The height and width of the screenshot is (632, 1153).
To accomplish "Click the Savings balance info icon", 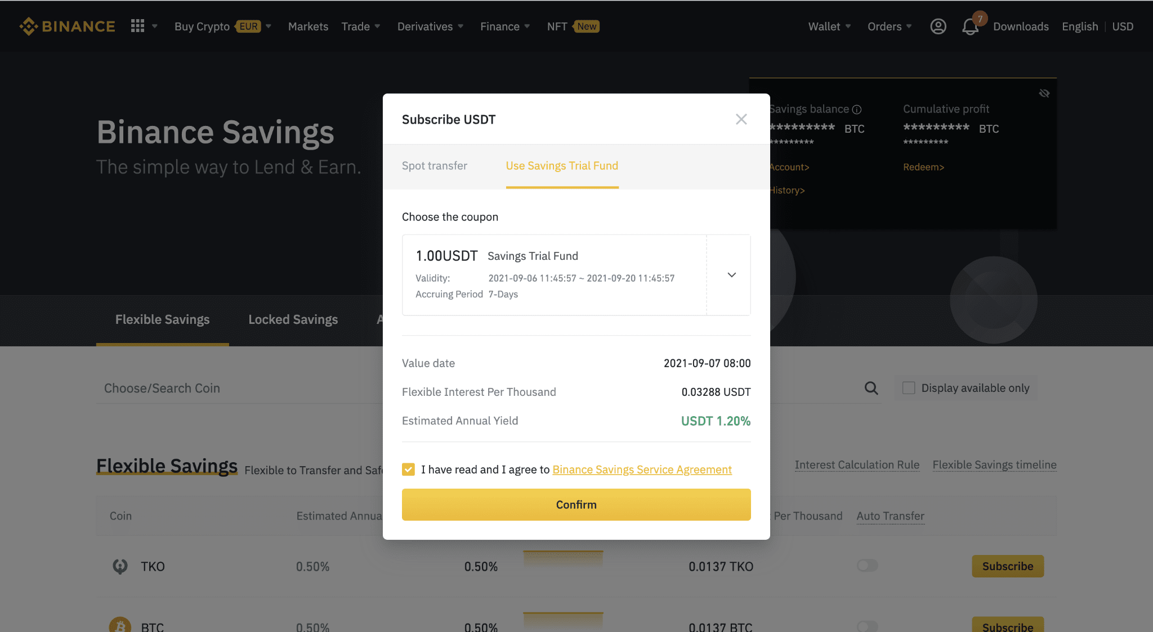I will coord(857,110).
